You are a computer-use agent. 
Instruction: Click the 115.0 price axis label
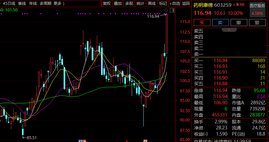click(x=185, y=22)
